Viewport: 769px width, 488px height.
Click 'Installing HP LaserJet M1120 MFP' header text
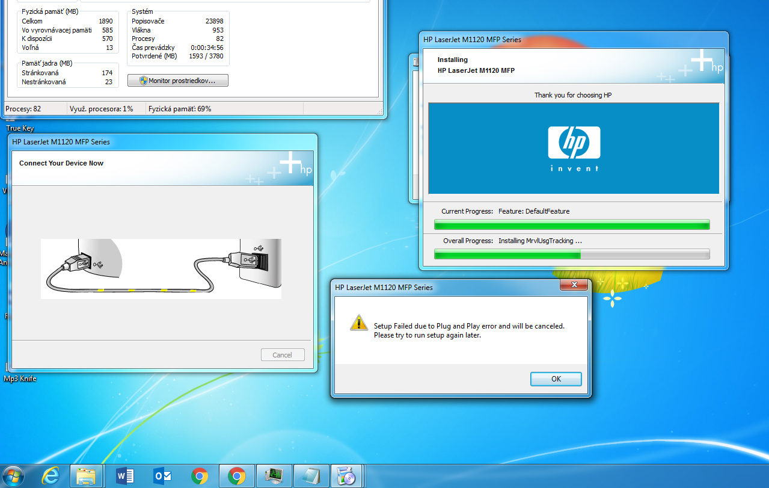(476, 65)
